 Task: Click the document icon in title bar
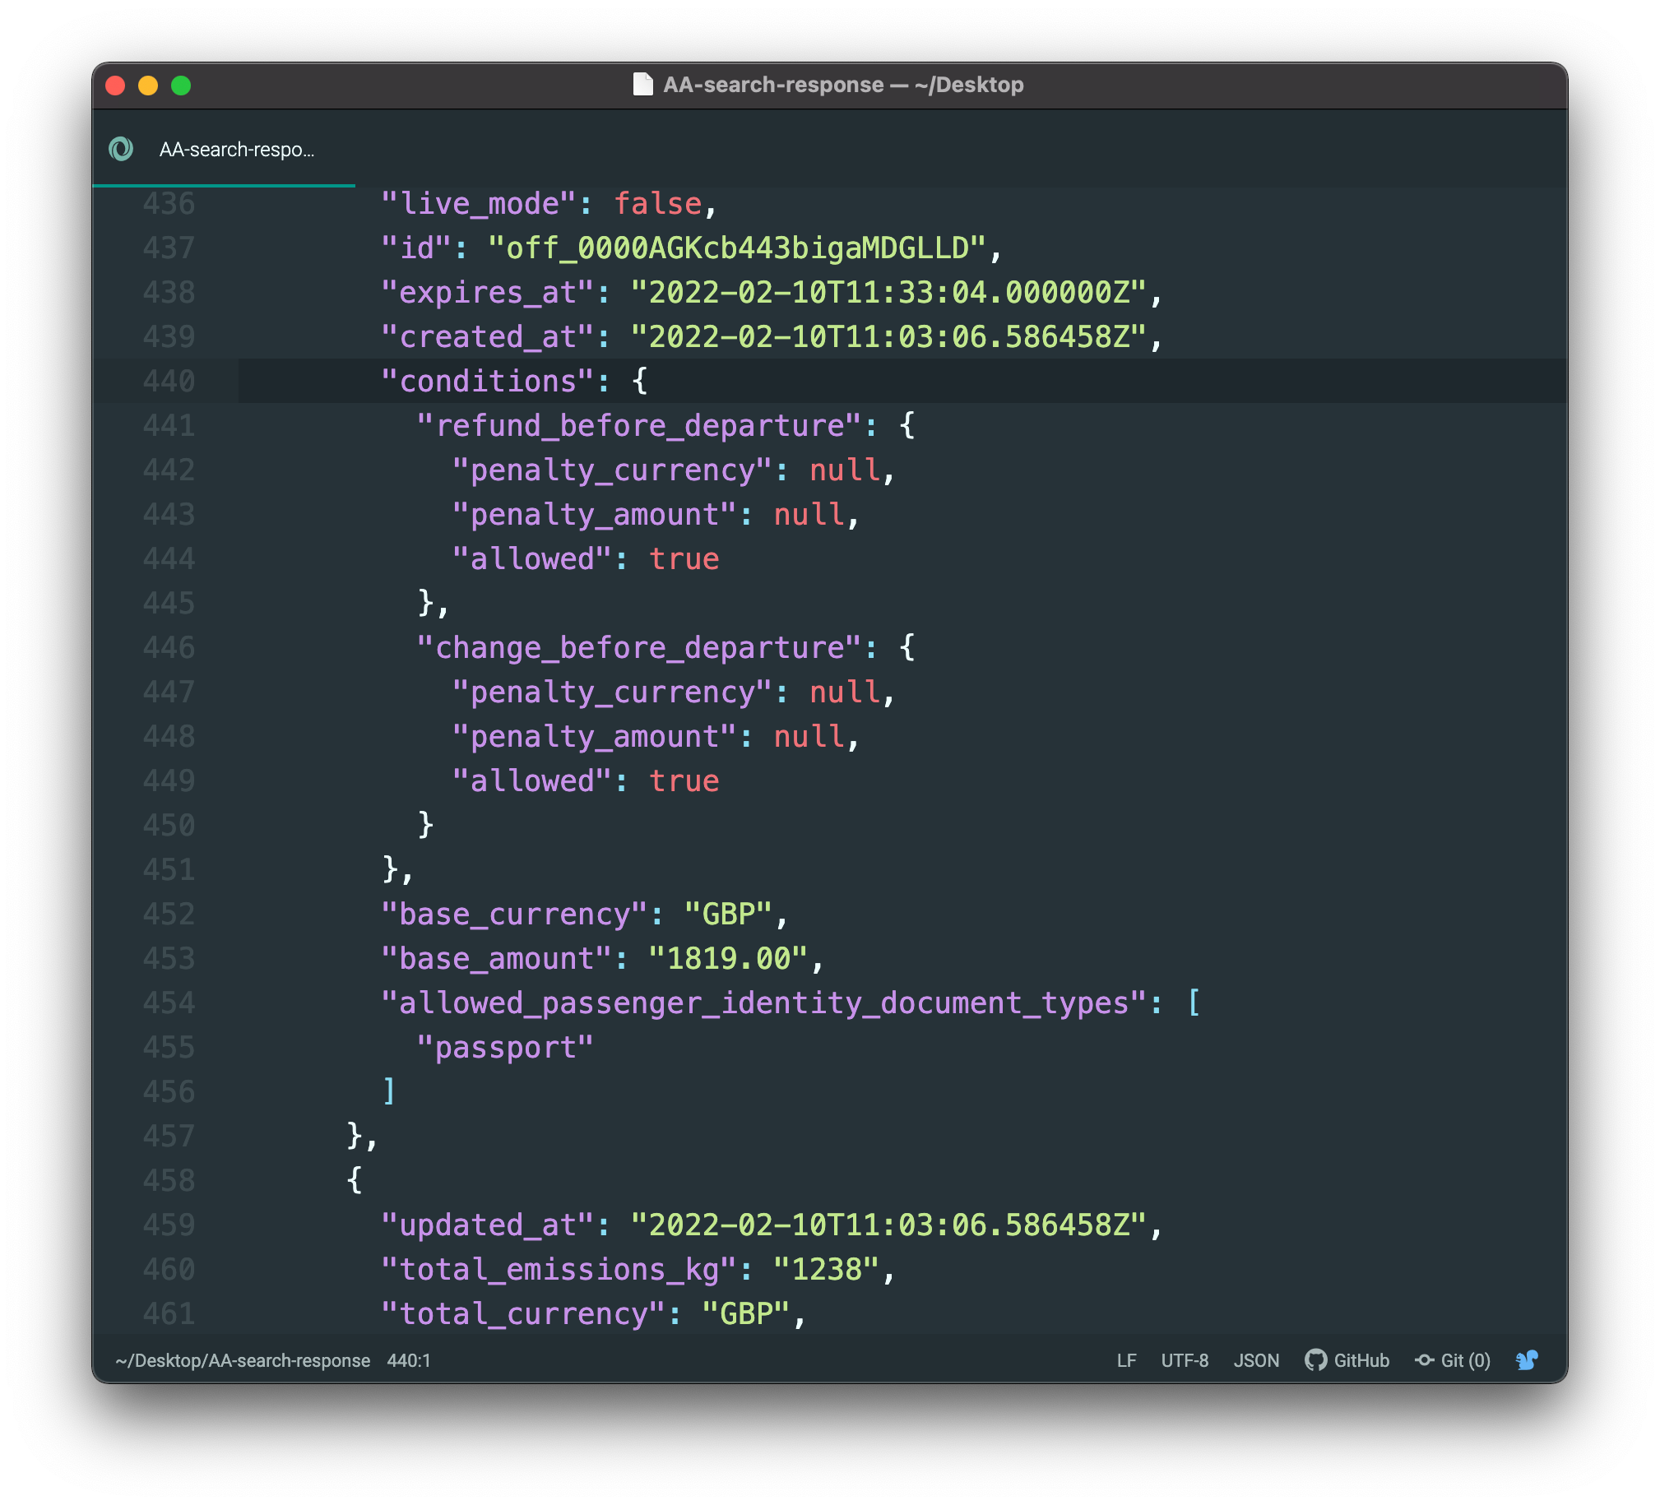click(642, 85)
